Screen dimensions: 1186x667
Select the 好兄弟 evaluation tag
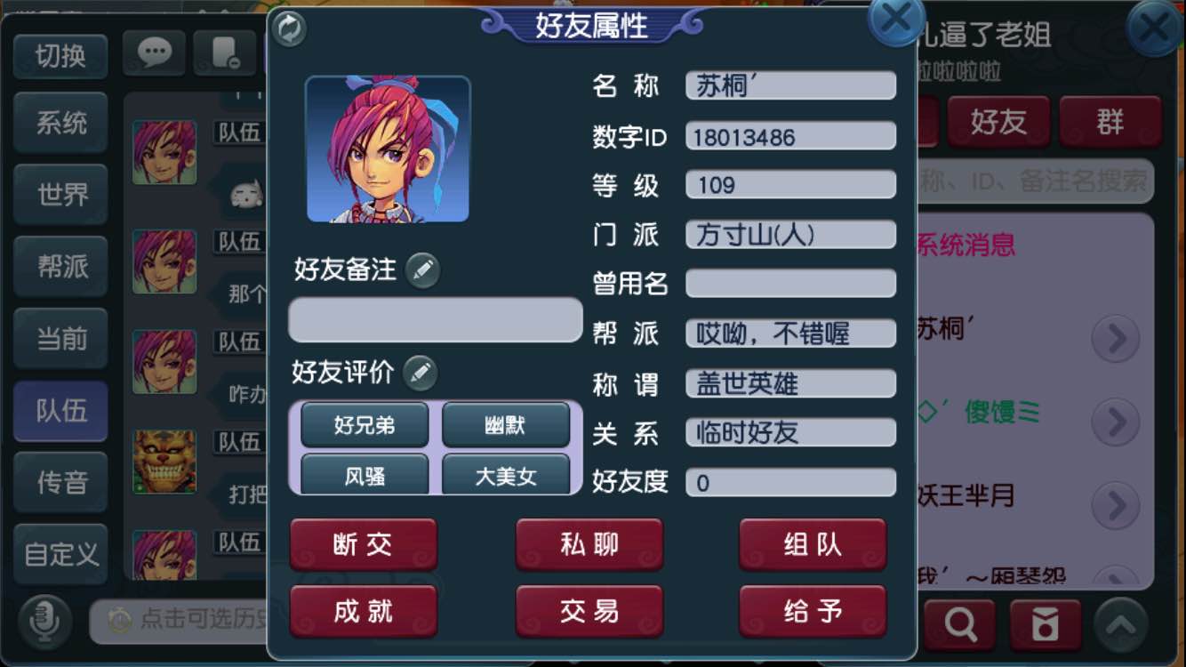tap(365, 425)
